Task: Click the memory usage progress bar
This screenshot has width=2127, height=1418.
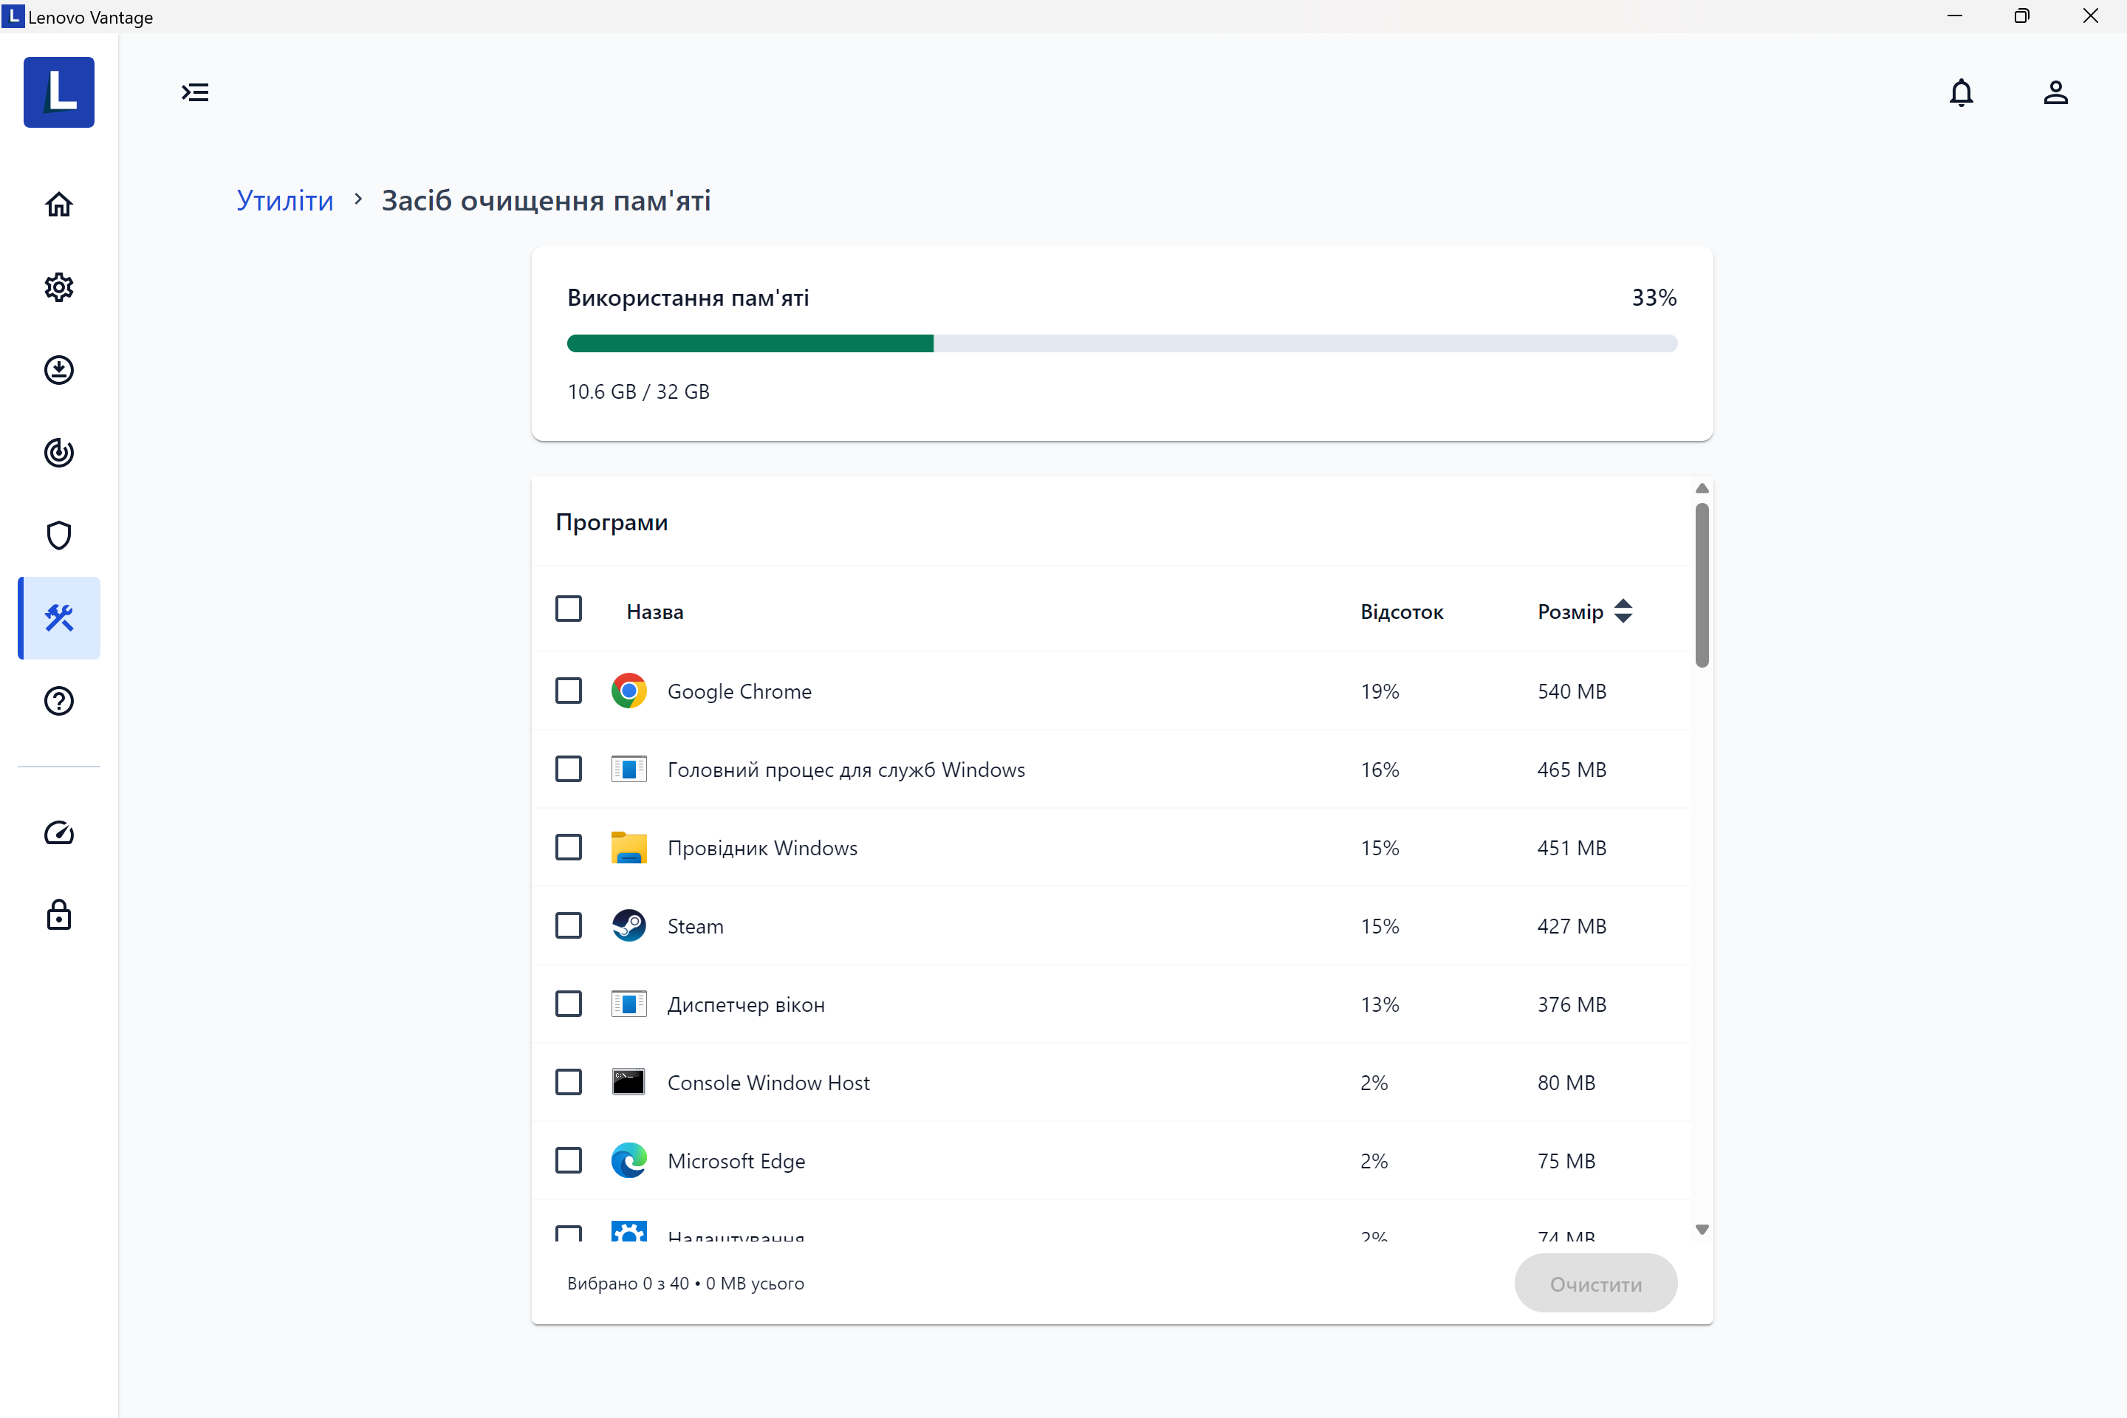Action: (x=1121, y=343)
